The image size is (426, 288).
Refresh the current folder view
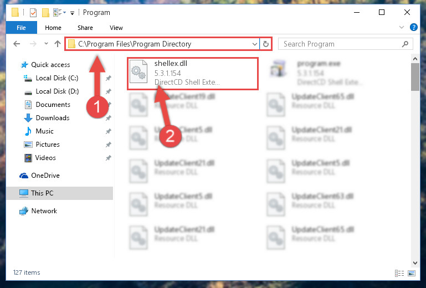tap(266, 44)
